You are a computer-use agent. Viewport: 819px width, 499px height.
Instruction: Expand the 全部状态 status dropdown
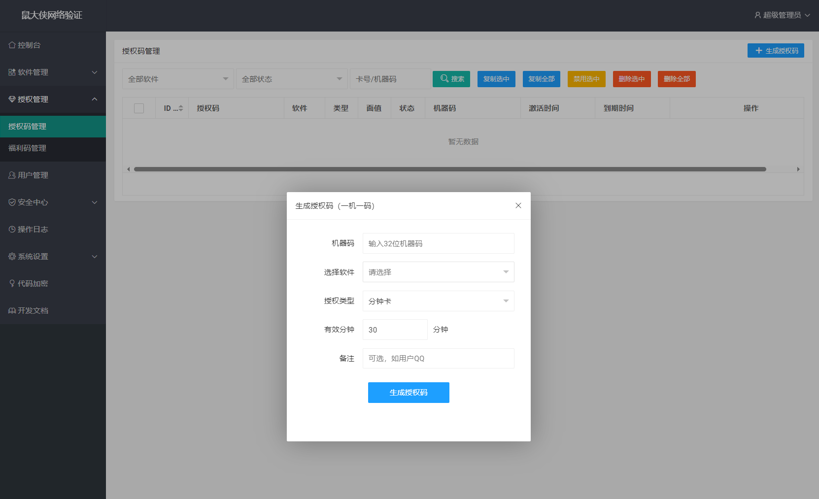click(292, 78)
